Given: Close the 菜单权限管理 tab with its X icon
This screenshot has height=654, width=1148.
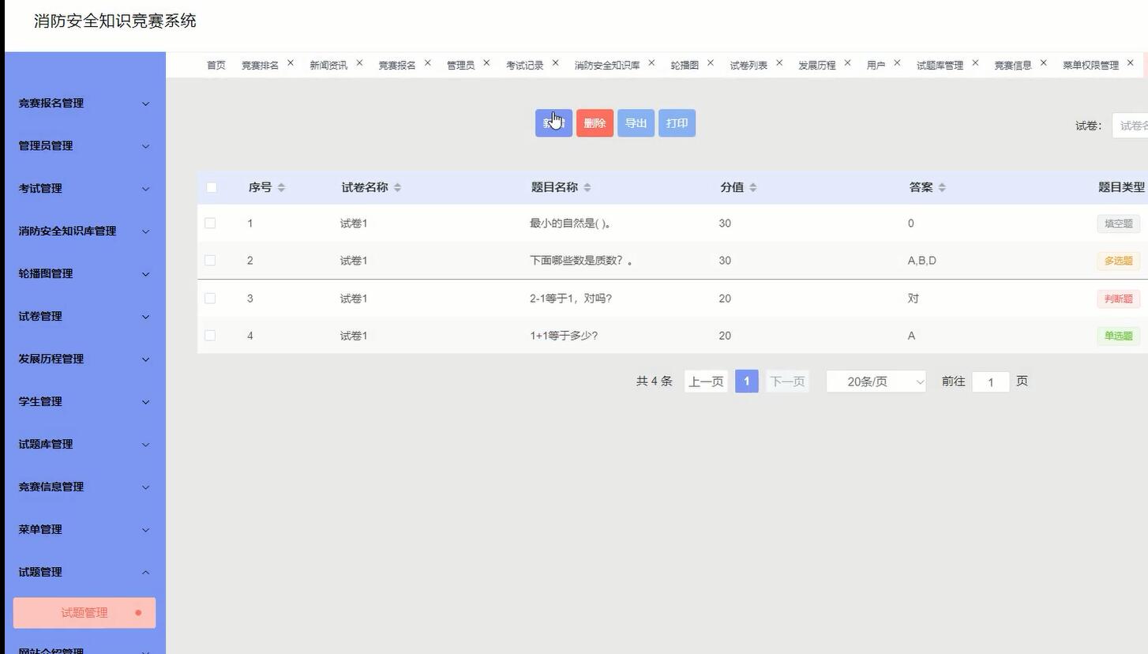Looking at the screenshot, I should [x=1130, y=62].
